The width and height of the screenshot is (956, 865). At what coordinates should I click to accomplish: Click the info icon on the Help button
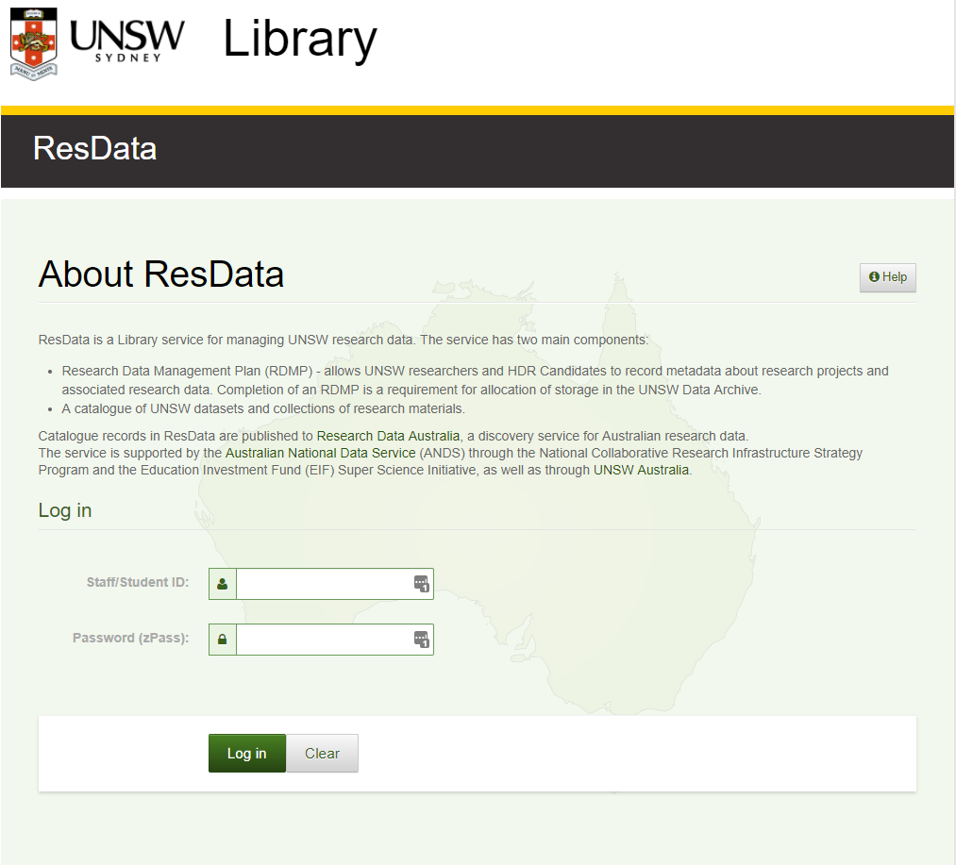tap(874, 277)
